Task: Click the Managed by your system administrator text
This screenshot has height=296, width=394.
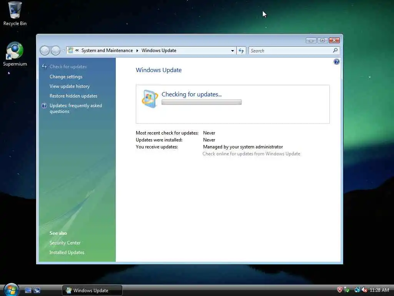Action: 243,147
